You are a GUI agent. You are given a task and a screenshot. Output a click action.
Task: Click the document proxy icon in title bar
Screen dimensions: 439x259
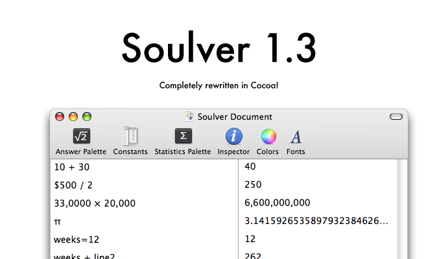coord(189,117)
